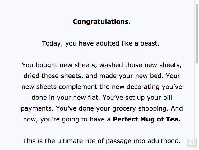Click the phrase new decorating you've
The height and width of the screenshot is (150, 199).
click(x=147, y=87)
